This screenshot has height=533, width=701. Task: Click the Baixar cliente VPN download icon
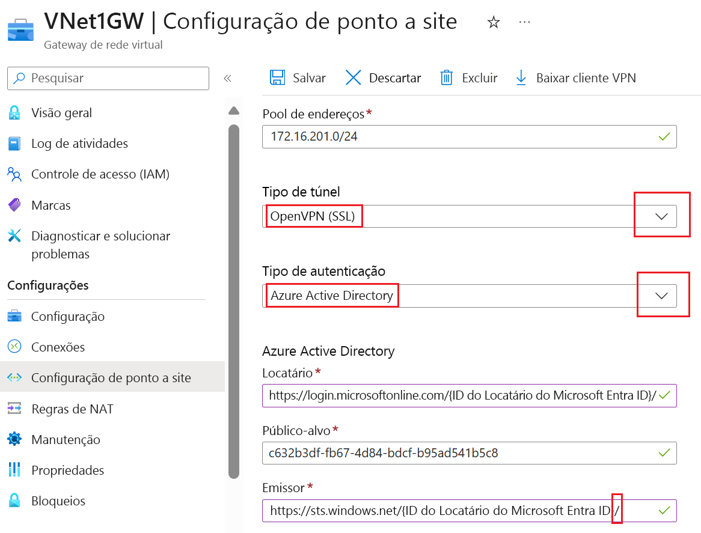(x=521, y=78)
